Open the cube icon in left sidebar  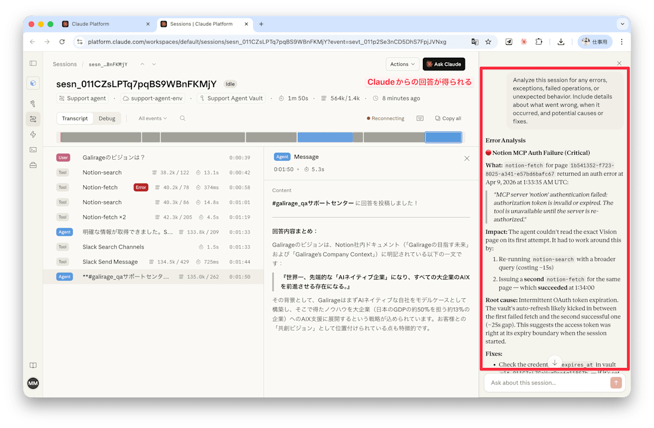(33, 83)
